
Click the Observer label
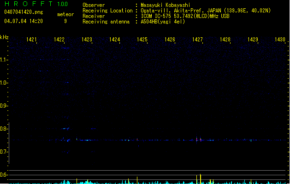click(94, 5)
